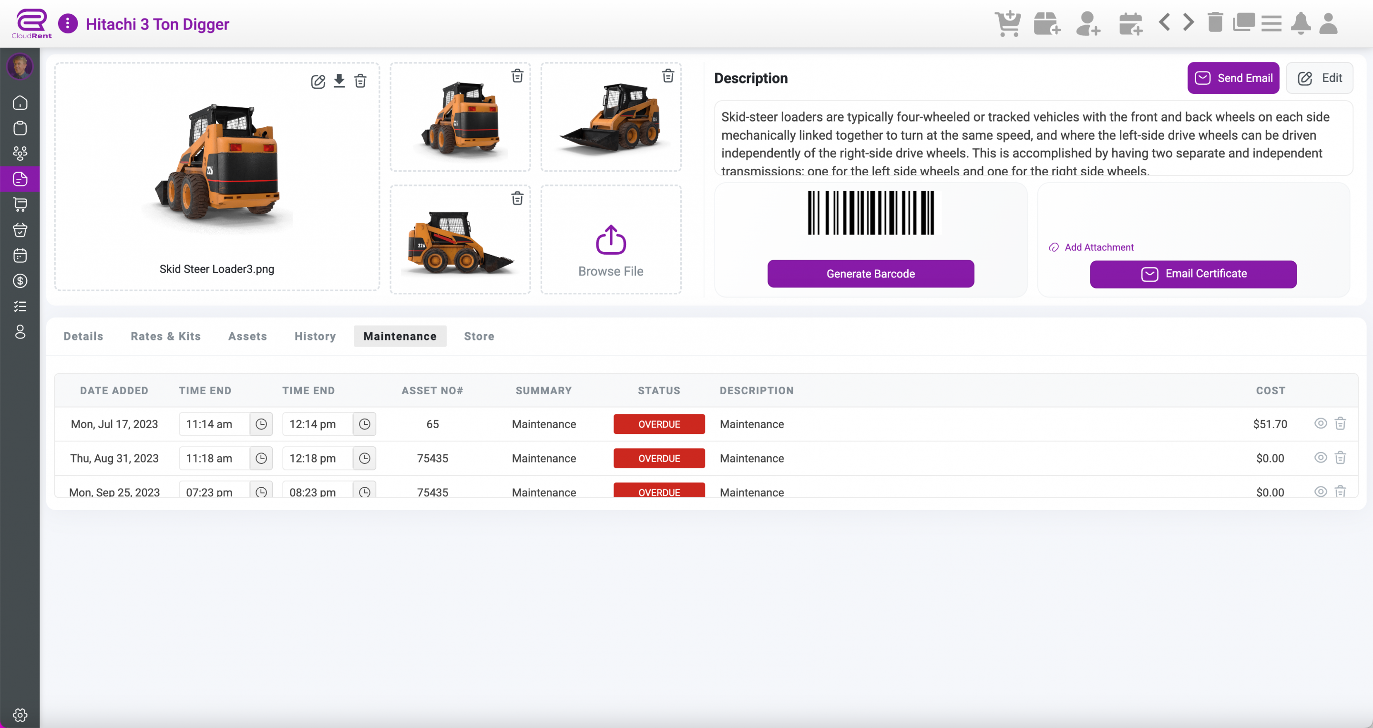Switch to the Details tab
1373x728 pixels.
[83, 336]
